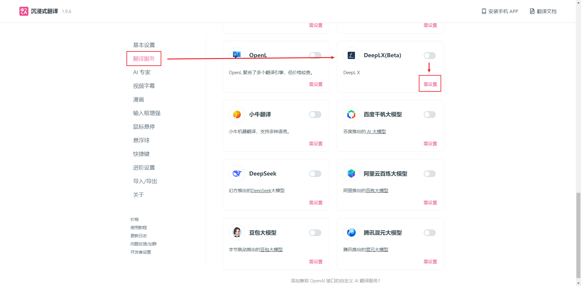Image resolution: width=581 pixels, height=286 pixels.
Task: Click the DeepSeek whale icon
Action: tap(237, 173)
